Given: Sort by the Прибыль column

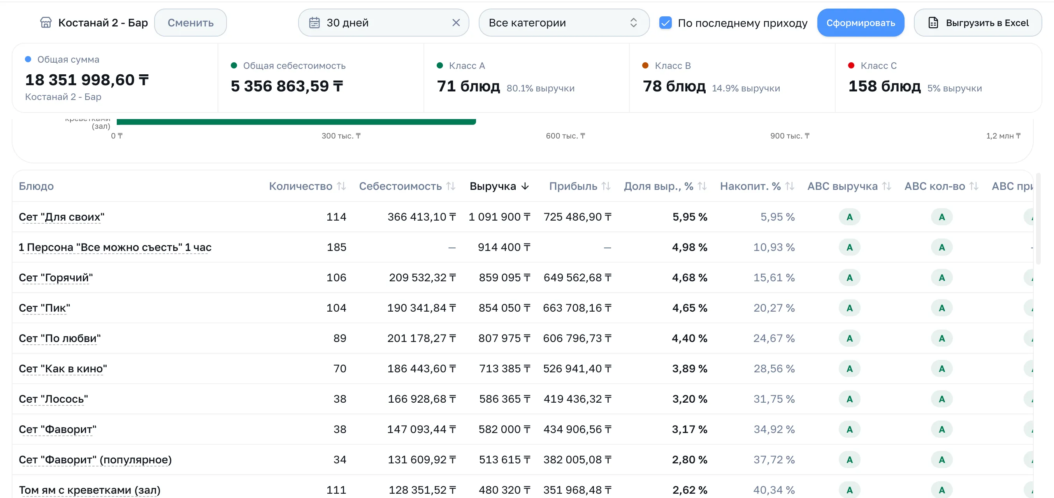Looking at the screenshot, I should (580, 186).
